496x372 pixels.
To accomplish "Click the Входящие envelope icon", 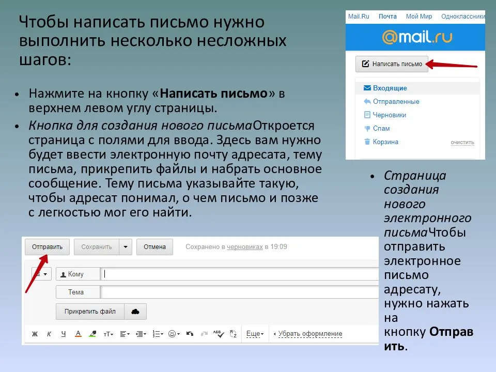I will point(367,88).
